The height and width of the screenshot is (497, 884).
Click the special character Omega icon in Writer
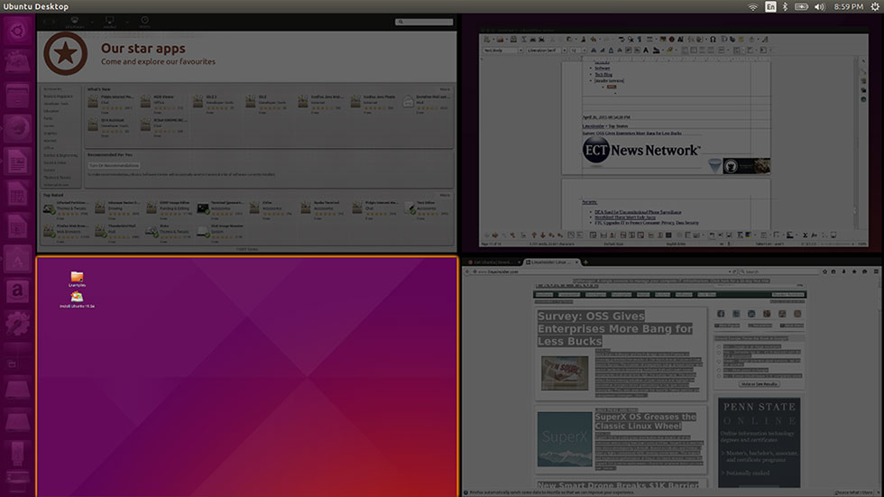coord(713,40)
